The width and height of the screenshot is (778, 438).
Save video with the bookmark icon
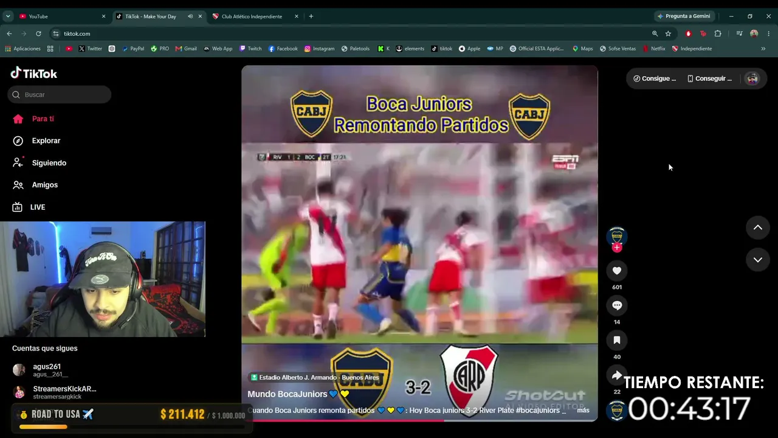(617, 340)
